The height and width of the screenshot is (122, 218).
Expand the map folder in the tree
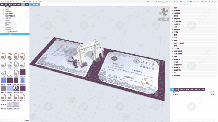(x=4, y=21)
